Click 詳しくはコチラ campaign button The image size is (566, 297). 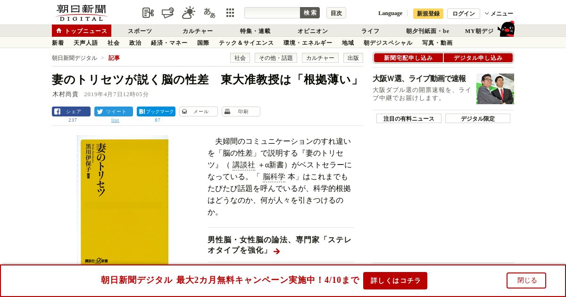click(395, 280)
